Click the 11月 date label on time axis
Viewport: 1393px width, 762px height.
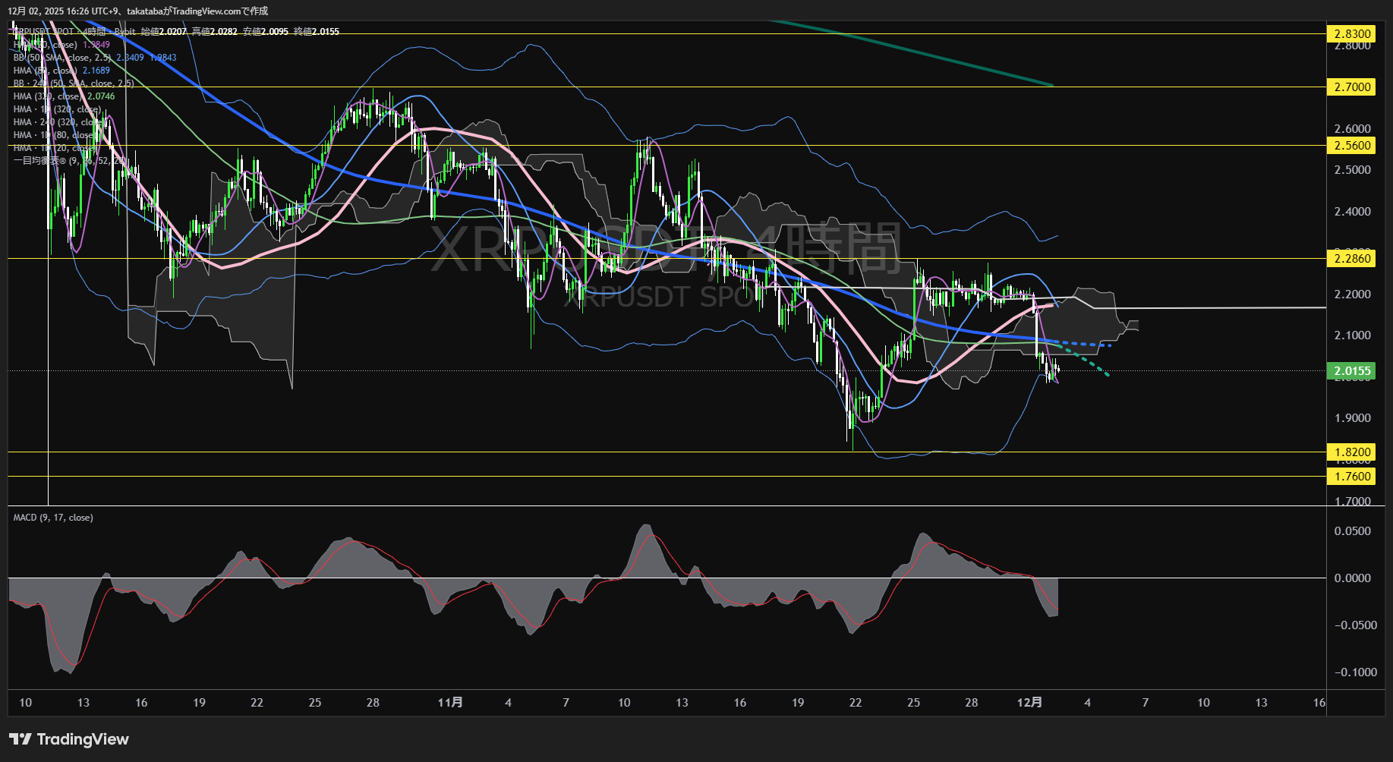(x=450, y=703)
